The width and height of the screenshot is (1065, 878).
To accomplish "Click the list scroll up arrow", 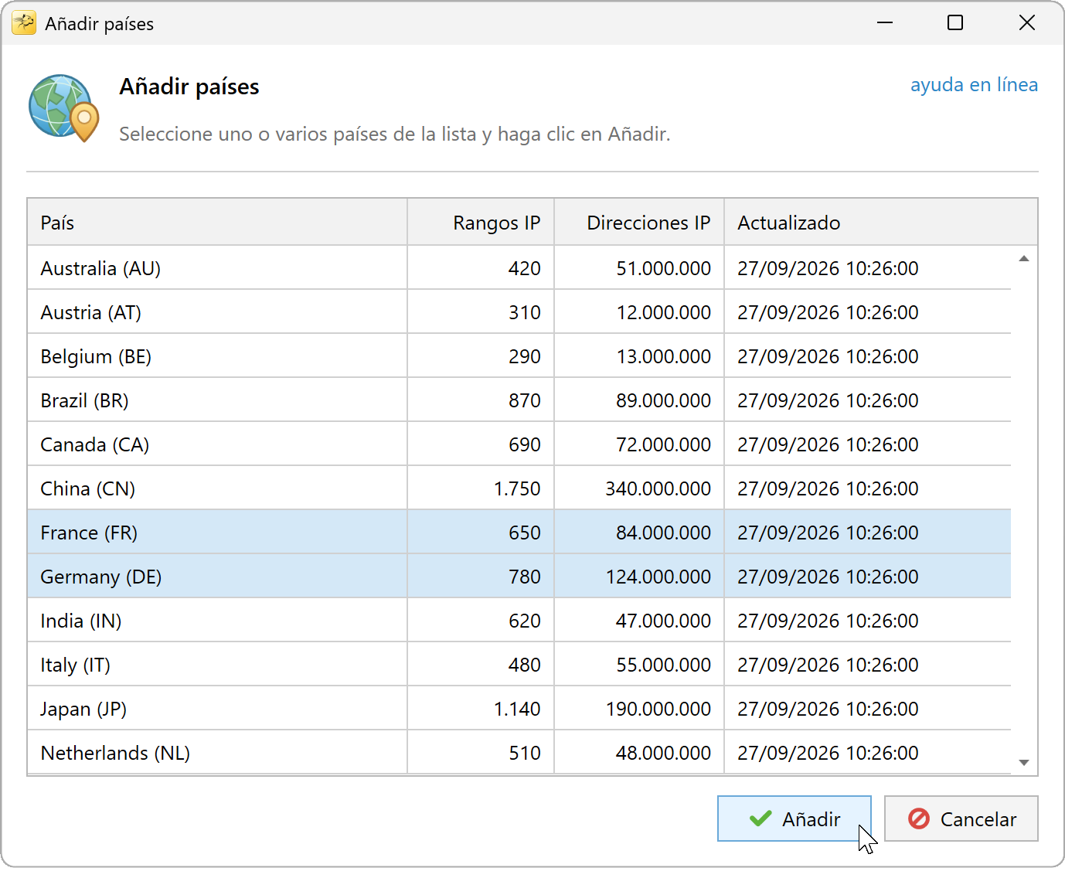I will coord(1024,259).
